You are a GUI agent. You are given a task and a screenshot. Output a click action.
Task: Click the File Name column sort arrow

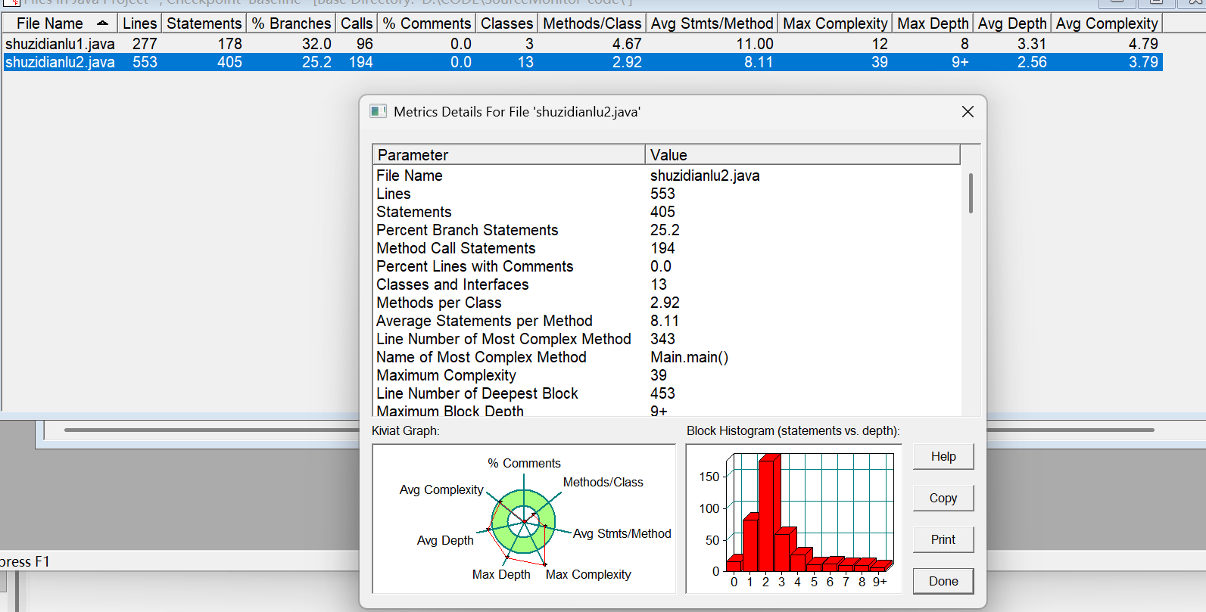(102, 23)
